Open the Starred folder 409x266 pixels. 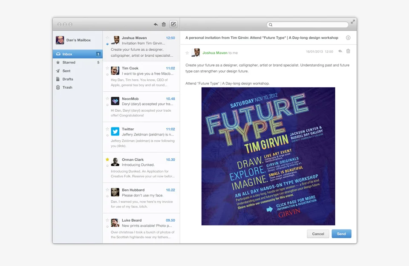[x=78, y=62]
